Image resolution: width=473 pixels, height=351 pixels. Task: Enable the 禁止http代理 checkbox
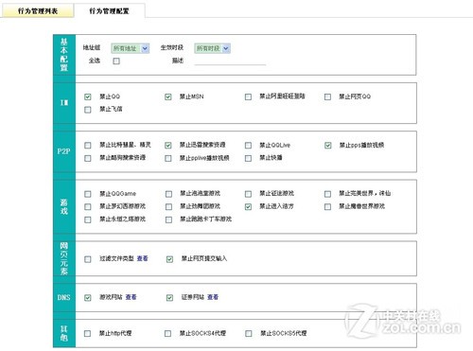87,333
